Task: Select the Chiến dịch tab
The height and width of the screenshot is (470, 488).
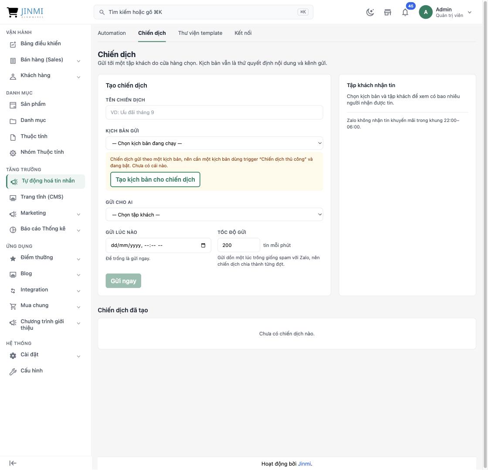Action: point(152,33)
